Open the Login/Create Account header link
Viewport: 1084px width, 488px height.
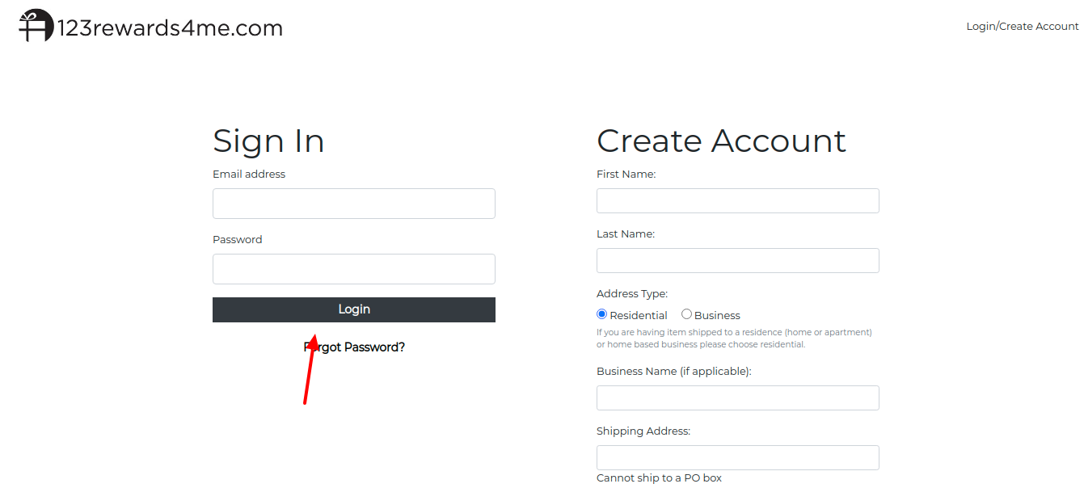[1023, 27]
